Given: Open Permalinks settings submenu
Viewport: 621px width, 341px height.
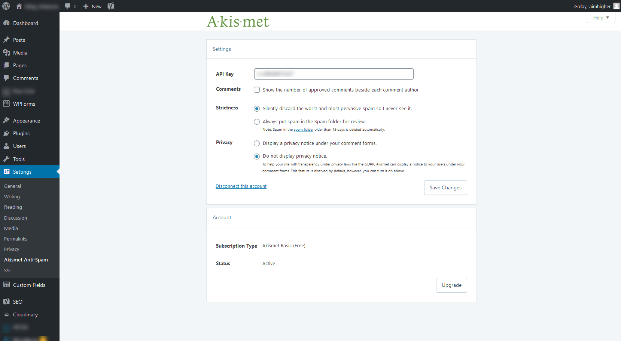Looking at the screenshot, I should (x=16, y=239).
